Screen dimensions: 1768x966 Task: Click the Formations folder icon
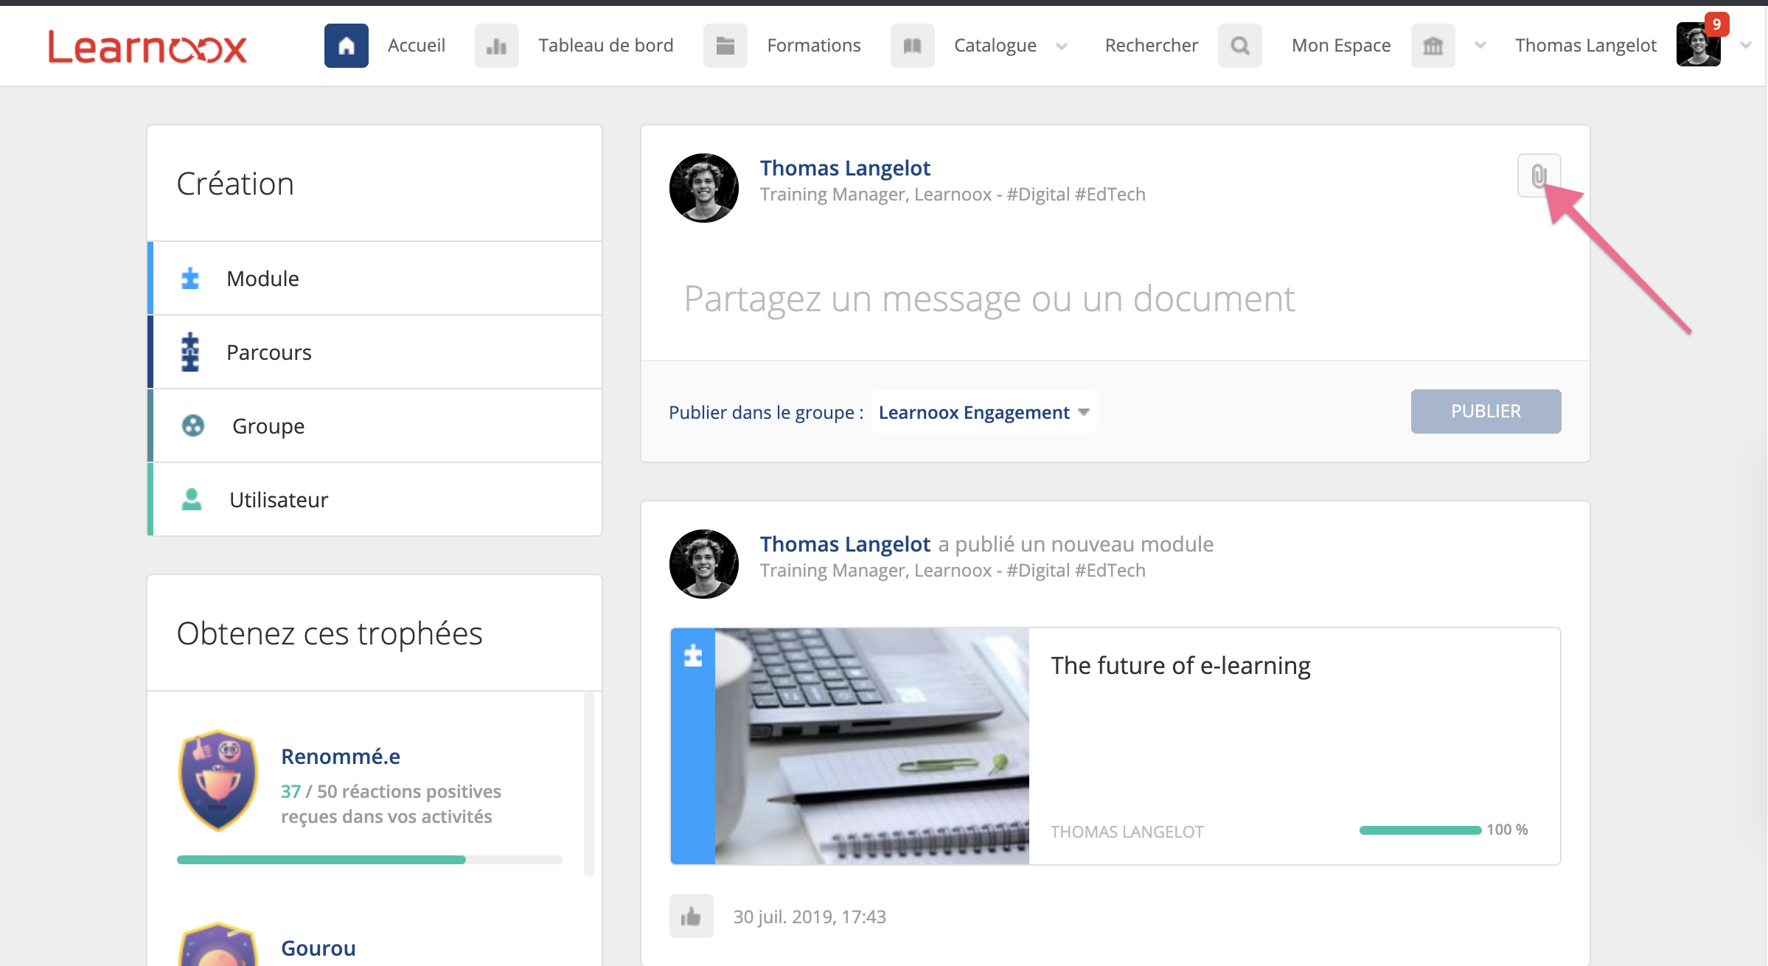point(725,46)
